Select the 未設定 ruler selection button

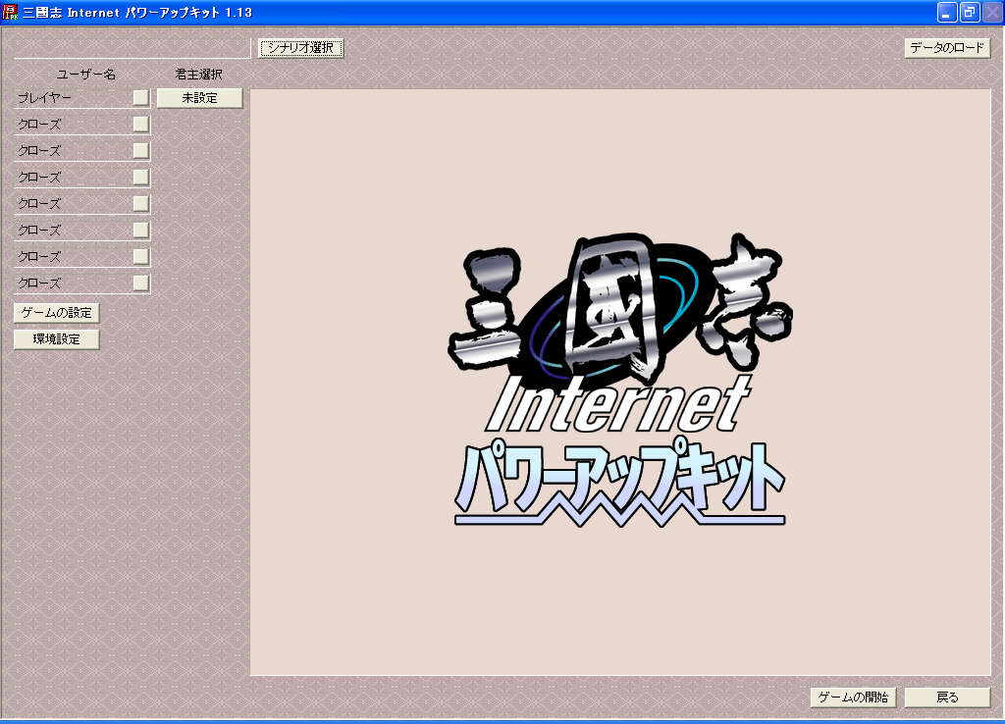pos(199,98)
